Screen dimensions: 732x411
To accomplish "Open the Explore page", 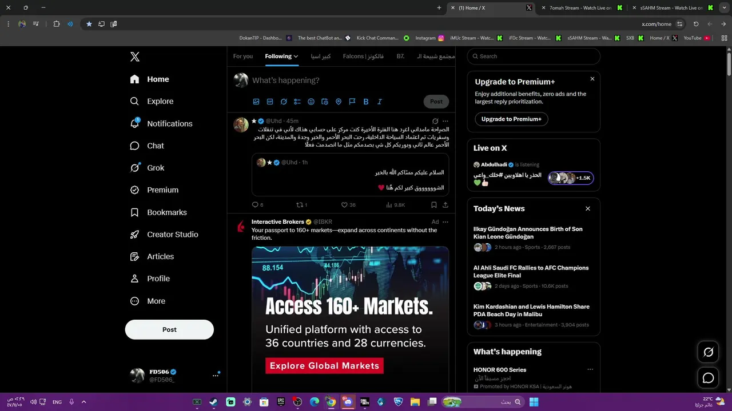I will [x=152, y=101].
